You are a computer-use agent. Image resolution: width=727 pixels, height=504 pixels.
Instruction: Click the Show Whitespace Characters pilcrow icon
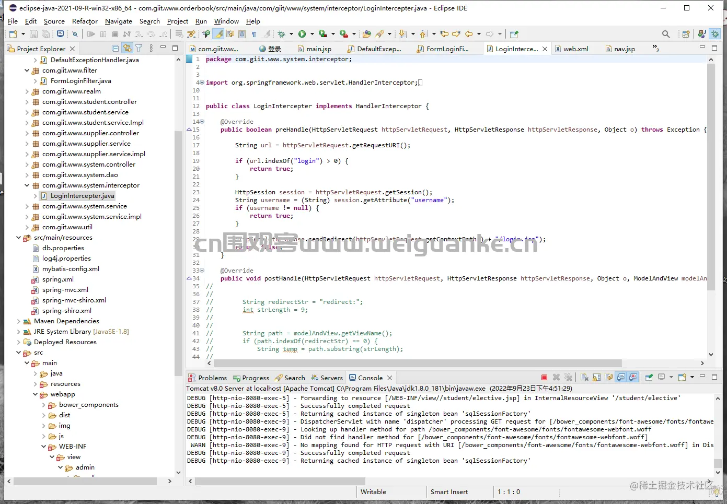(x=254, y=34)
